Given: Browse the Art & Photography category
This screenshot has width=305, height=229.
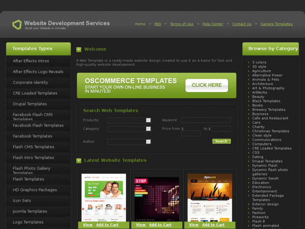Looking at the screenshot, I should pos(268,88).
